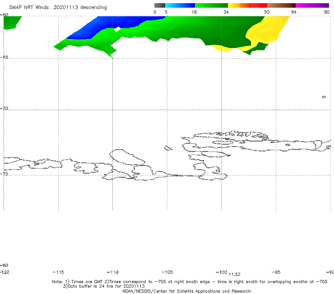Click the small white gap inside the swath
This screenshot has width=334, height=294.
pyautogui.click(x=117, y=28)
